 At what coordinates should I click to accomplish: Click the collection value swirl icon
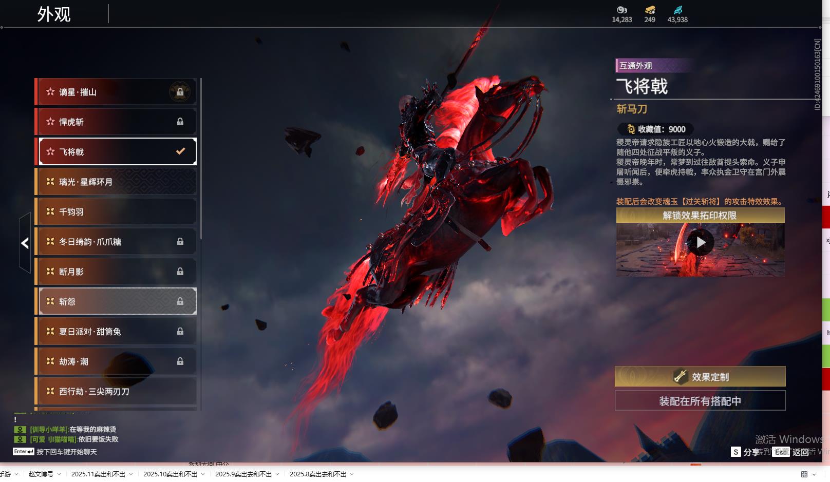coord(631,129)
